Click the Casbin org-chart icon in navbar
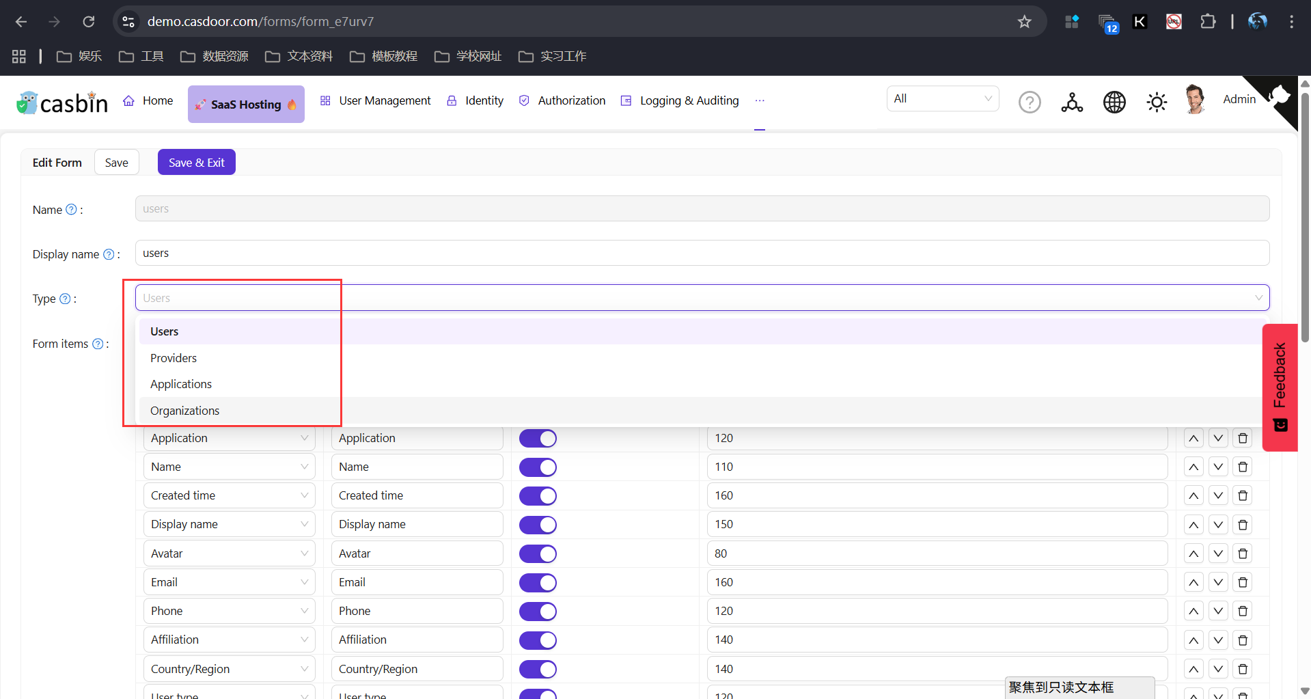 [1071, 102]
